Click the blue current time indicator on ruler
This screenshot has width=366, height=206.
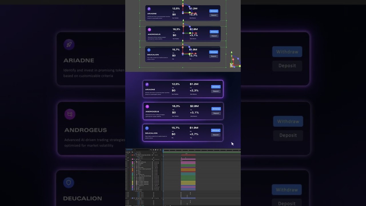click(163, 150)
